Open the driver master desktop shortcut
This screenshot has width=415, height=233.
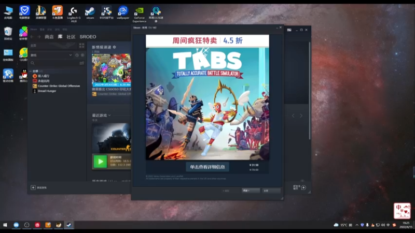click(8, 76)
